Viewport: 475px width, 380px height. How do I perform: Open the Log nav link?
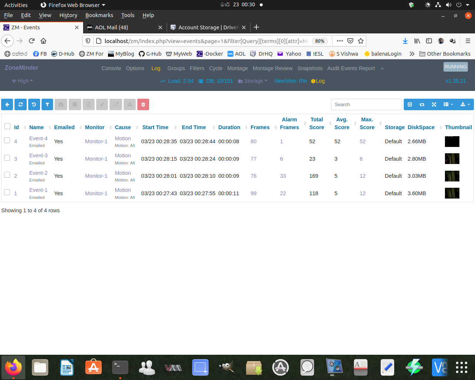(156, 68)
